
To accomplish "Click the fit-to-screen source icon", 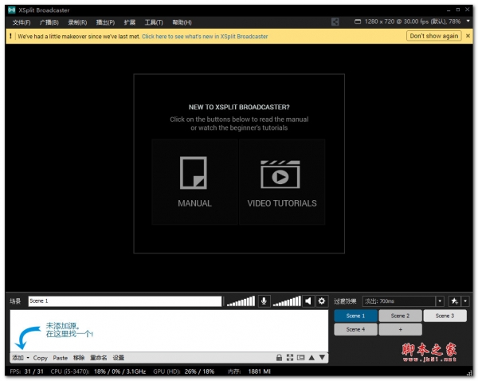I will [290, 358].
